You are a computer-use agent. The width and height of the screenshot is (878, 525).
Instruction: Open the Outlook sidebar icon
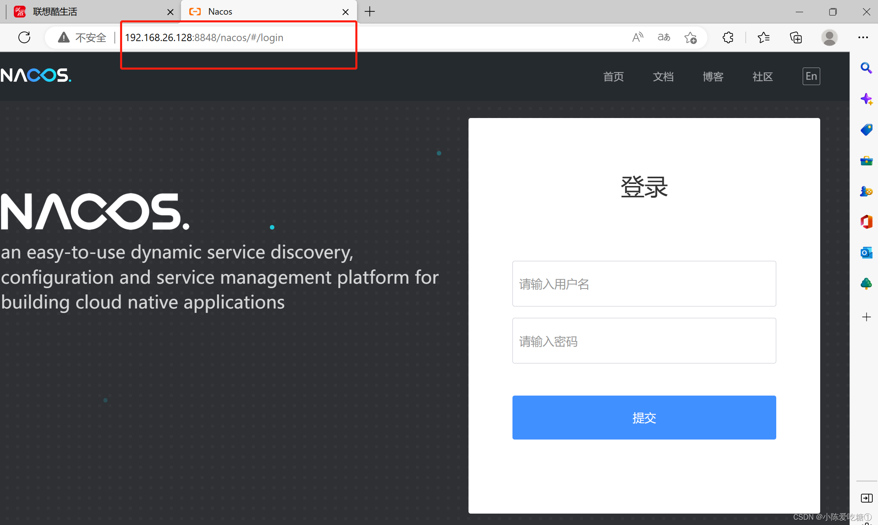pos(866,253)
